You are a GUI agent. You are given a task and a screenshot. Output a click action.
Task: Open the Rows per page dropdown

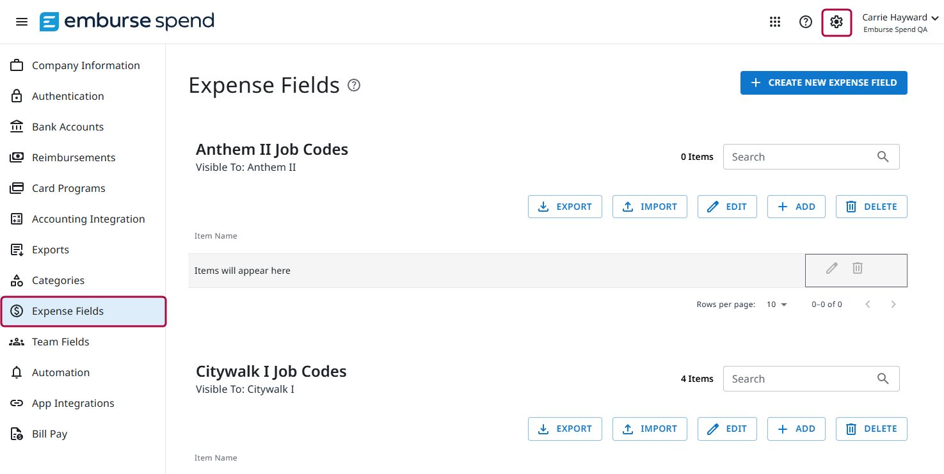(776, 304)
